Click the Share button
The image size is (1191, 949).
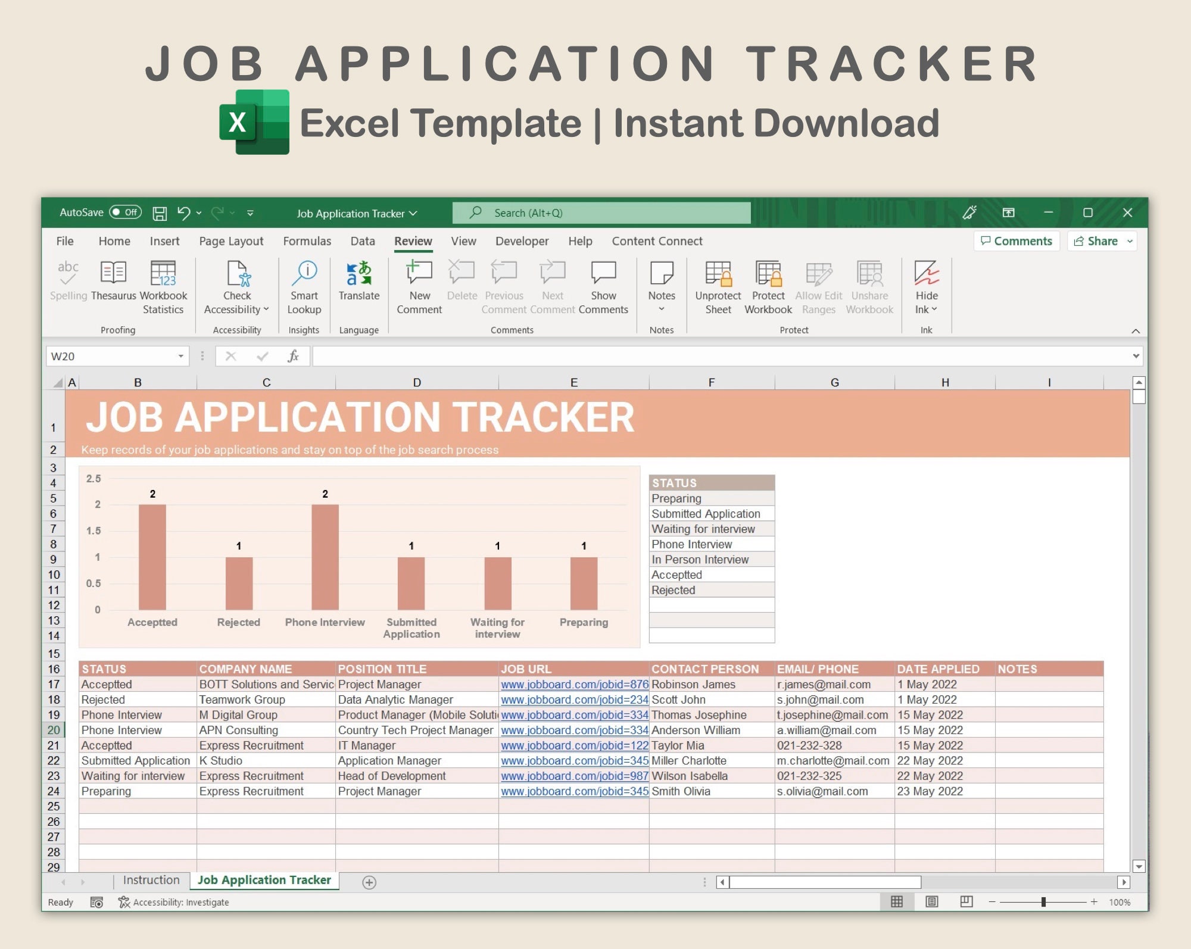tap(1096, 241)
